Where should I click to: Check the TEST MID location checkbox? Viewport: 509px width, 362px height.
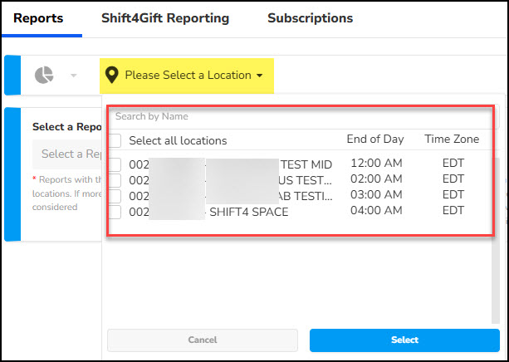[x=115, y=164]
